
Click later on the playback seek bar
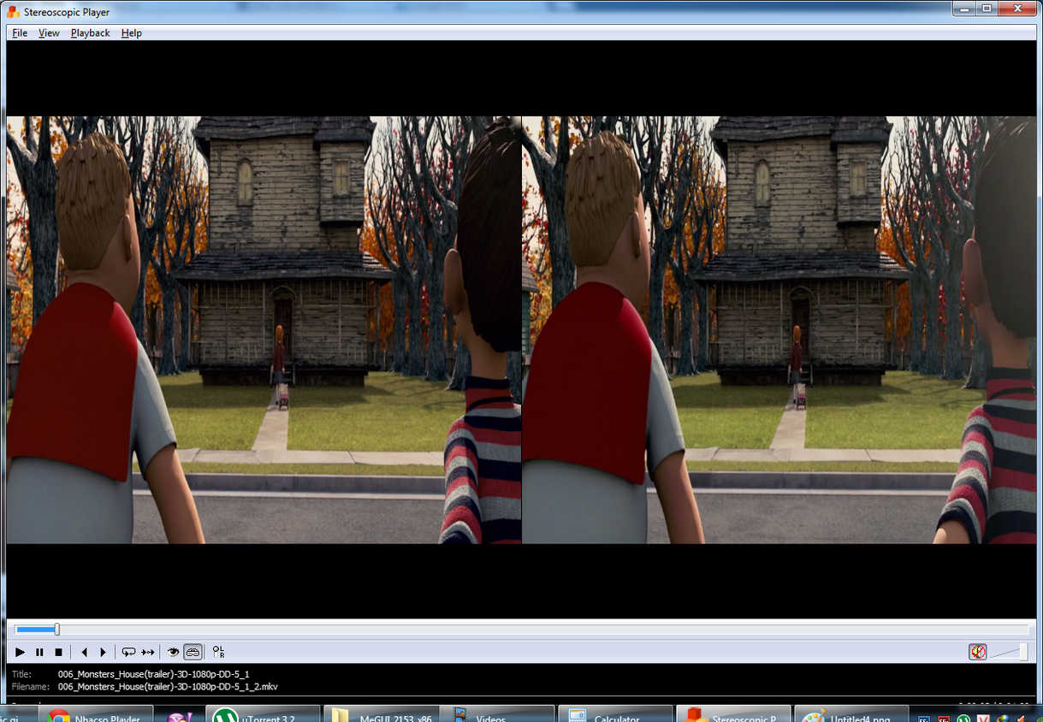pyautogui.click(x=544, y=630)
